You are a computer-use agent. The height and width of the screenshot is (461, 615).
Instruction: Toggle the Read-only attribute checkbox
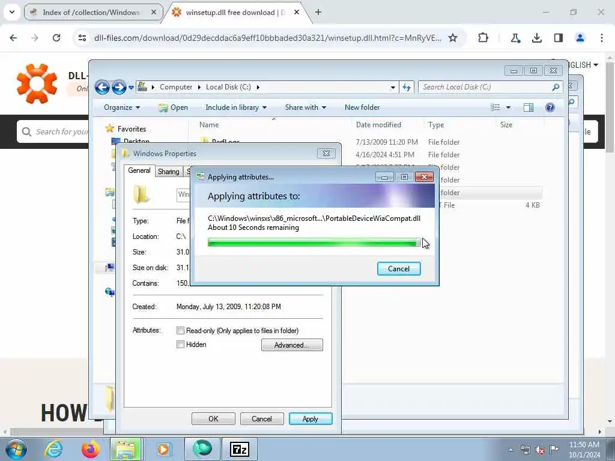pos(180,331)
